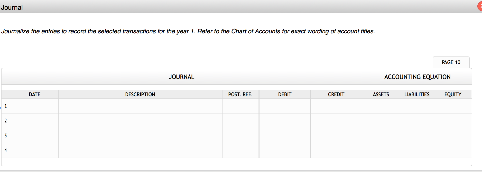482x172 pixels.
Task: Click the Date field on journal row 1
Action: pos(35,106)
